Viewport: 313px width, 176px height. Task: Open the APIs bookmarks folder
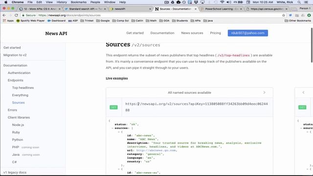(x=196, y=21)
